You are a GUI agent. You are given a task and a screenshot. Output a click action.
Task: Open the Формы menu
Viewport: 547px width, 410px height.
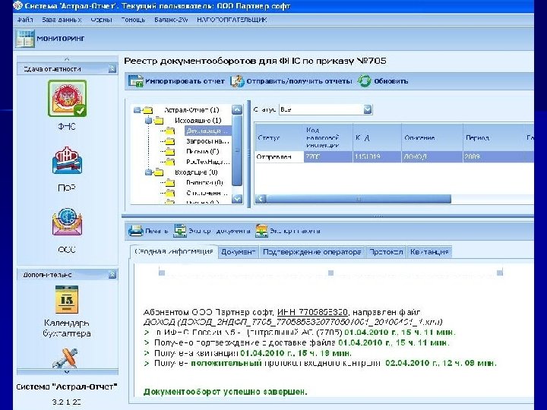[102, 20]
